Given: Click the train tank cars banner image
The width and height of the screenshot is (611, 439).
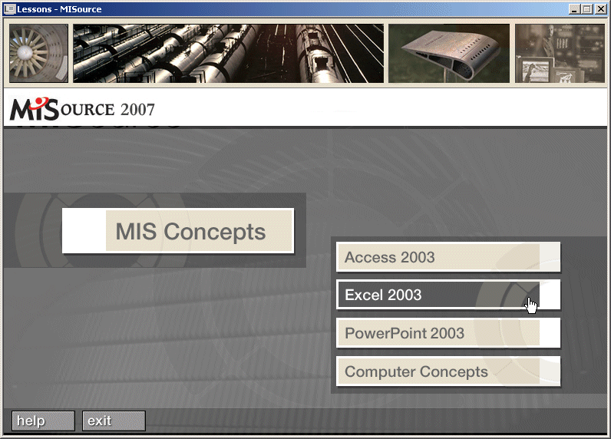Looking at the screenshot, I should point(228,54).
